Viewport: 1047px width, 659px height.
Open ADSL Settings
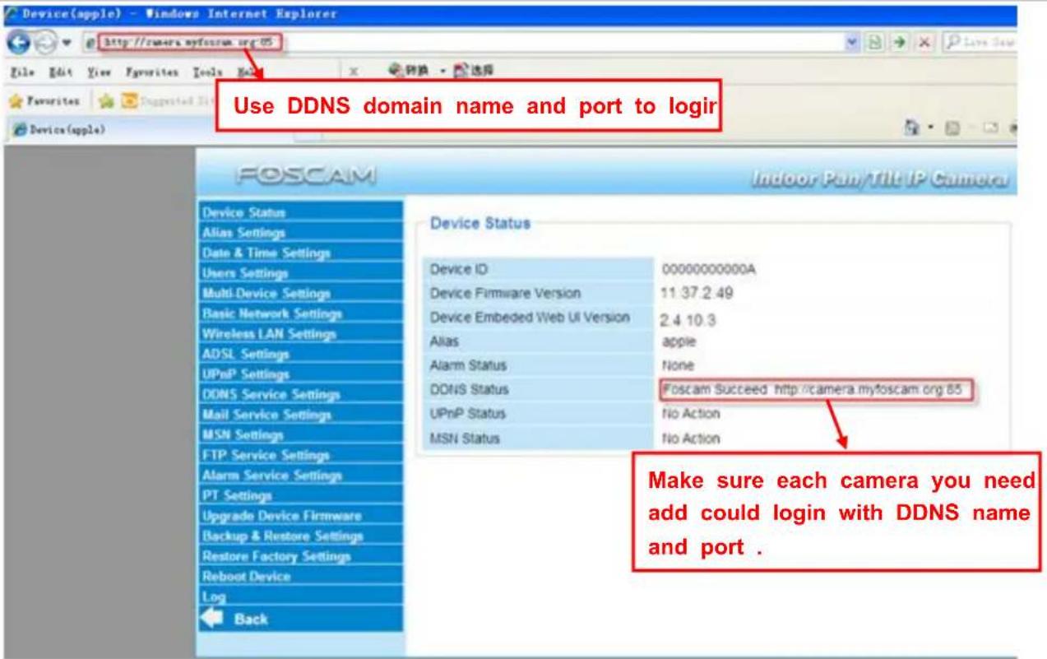(301, 354)
